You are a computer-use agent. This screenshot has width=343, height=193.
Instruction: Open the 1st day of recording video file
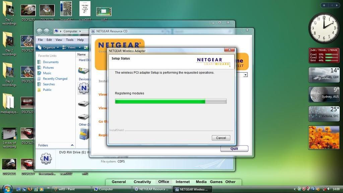coord(9,138)
